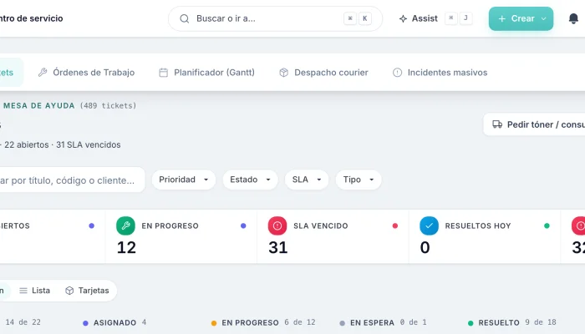585x334 pixels.
Task: Open the Tipo filter dropdown
Action: [359, 180]
